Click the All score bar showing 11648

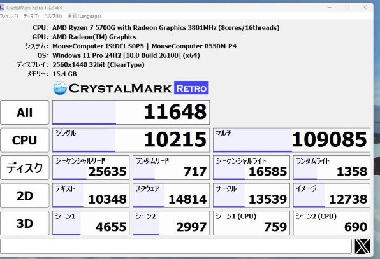click(131, 113)
